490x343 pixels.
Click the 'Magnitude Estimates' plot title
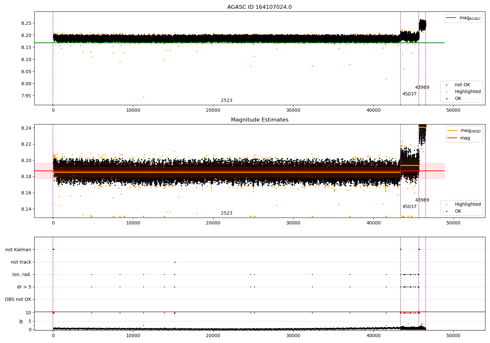tap(259, 120)
